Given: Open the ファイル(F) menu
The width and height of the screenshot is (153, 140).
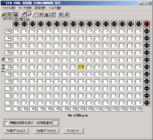Looking at the screenshot, I should [9, 8].
